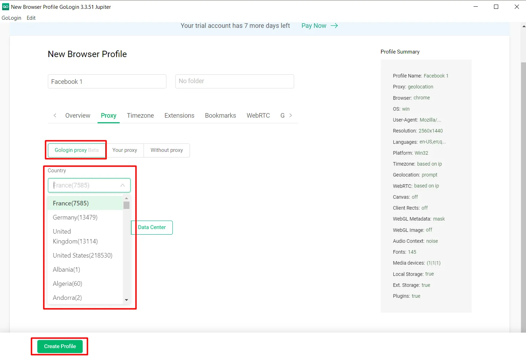Click dropdown list scroll-up arrow

pyautogui.click(x=126, y=198)
